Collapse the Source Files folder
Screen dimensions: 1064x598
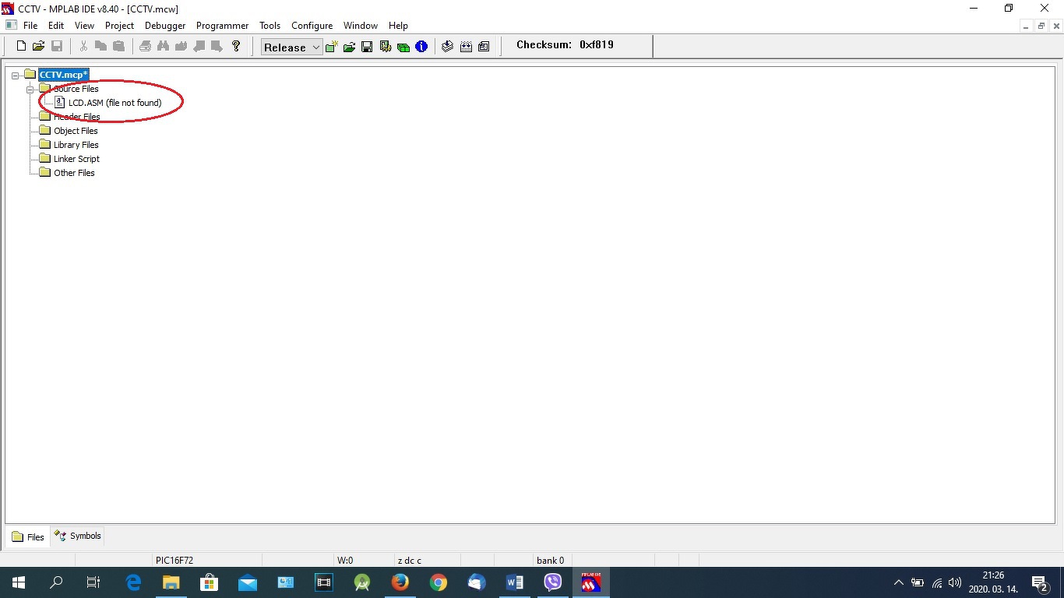coord(30,90)
